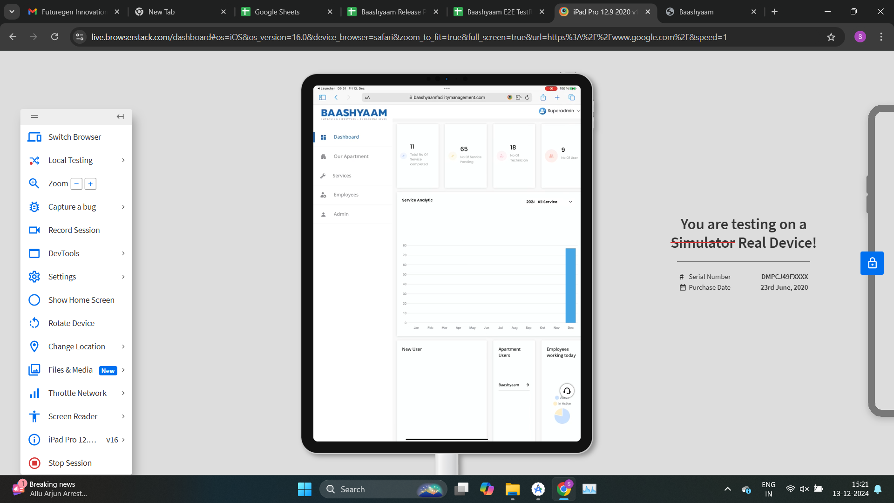
Task: Collapse the BrowserStack toolbar panel arrow
Action: (x=120, y=116)
